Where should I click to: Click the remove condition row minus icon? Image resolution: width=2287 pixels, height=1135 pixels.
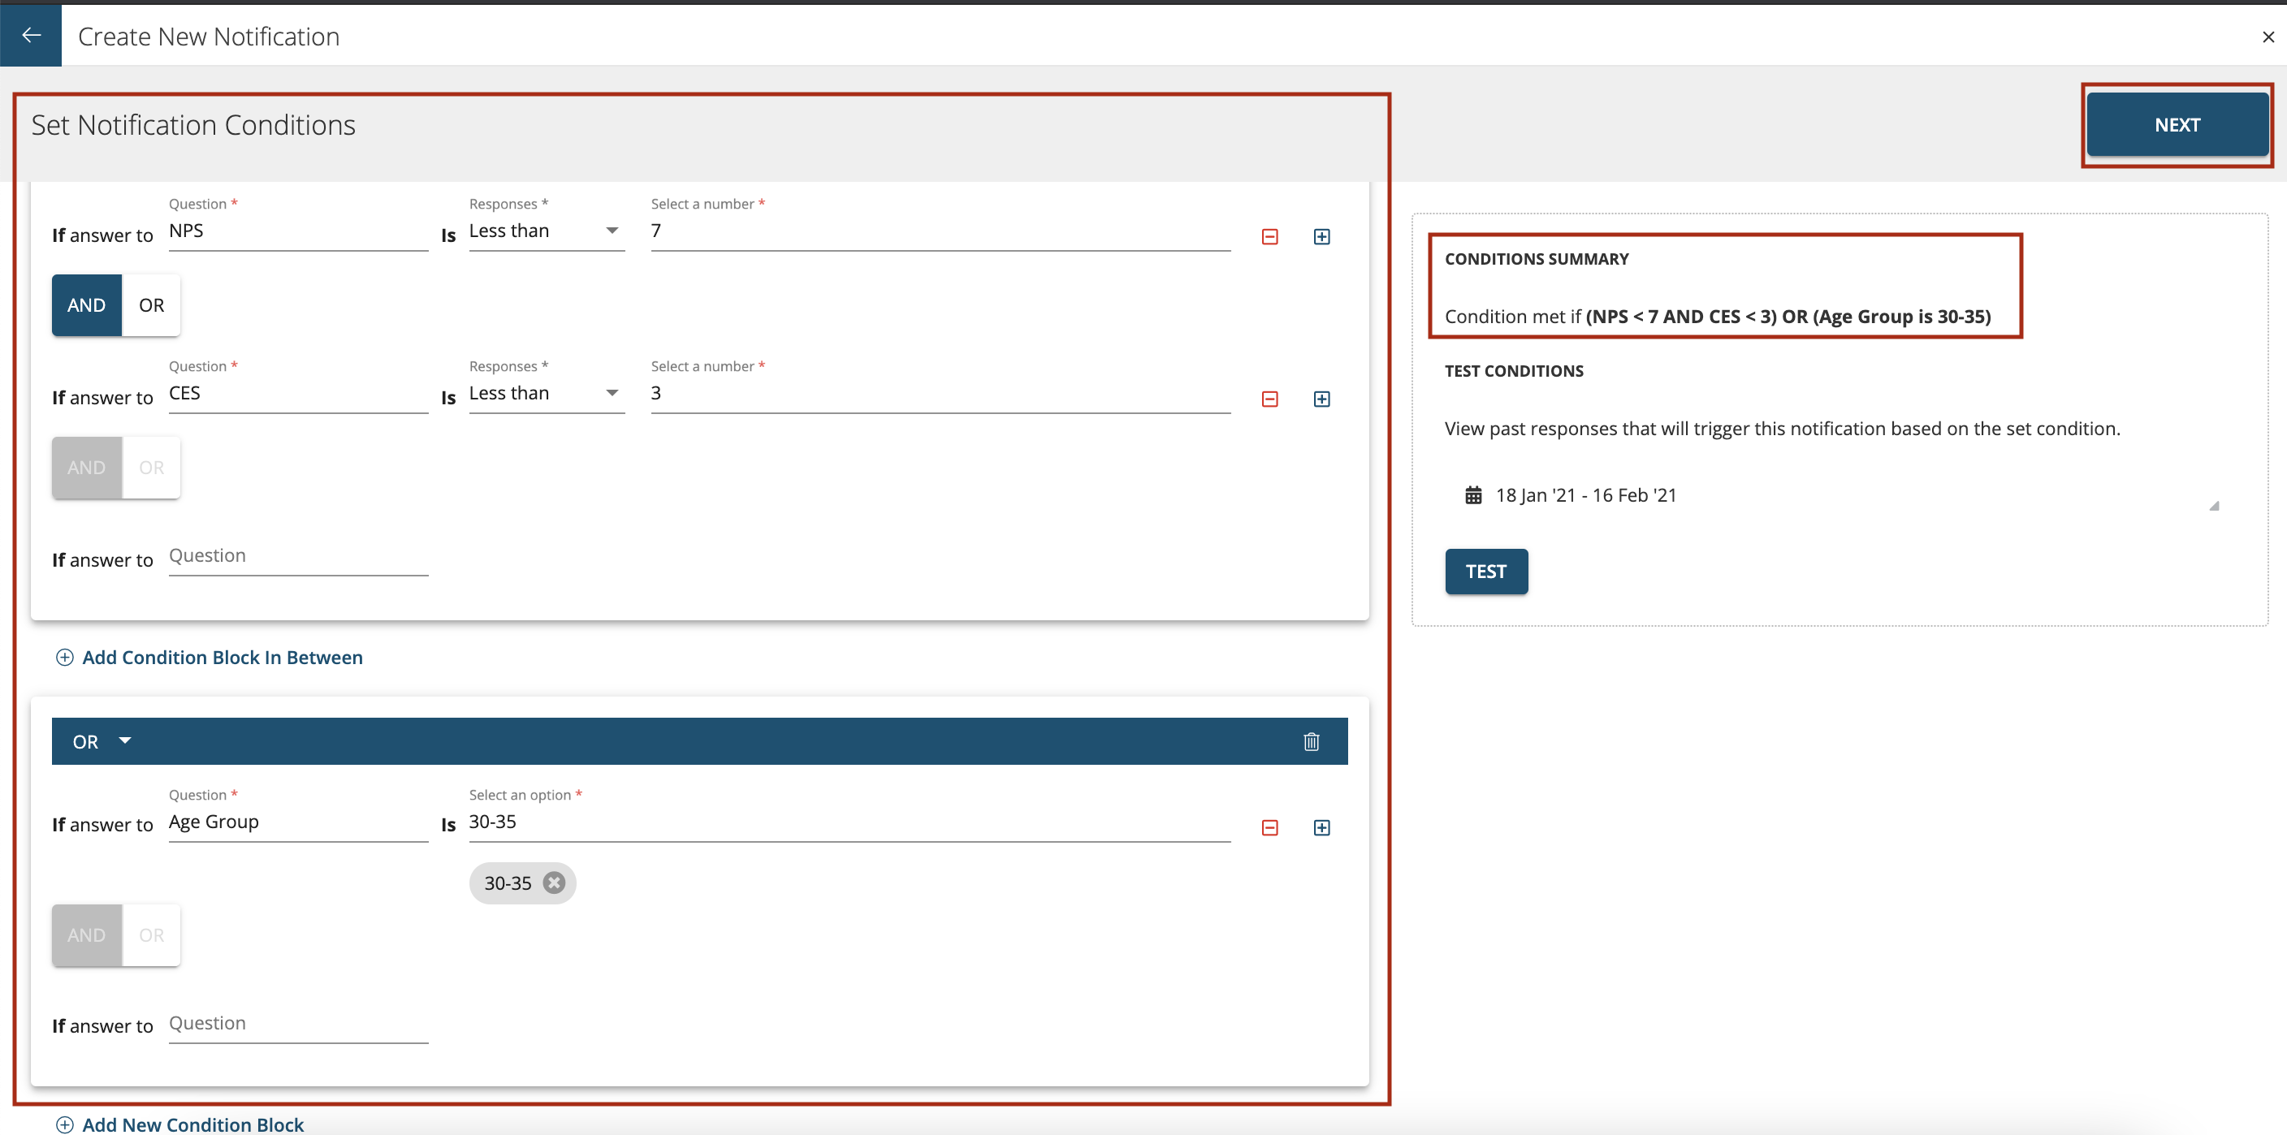[x=1269, y=236]
